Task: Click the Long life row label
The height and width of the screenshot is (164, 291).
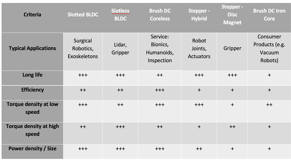Action: tap(32, 75)
